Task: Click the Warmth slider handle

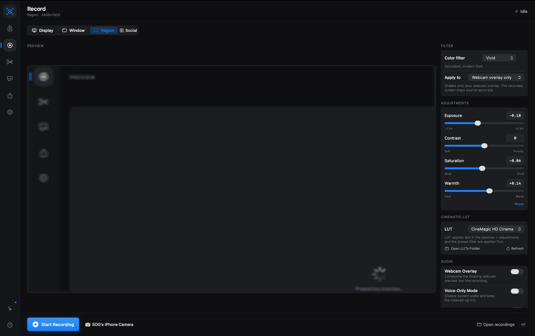Action: (x=489, y=191)
